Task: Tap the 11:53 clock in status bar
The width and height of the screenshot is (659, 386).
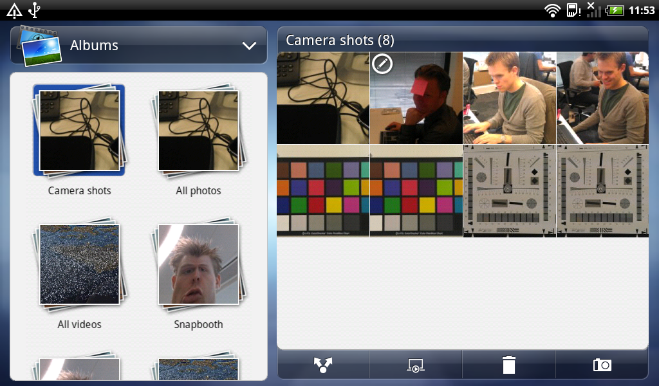Action: 642,10
